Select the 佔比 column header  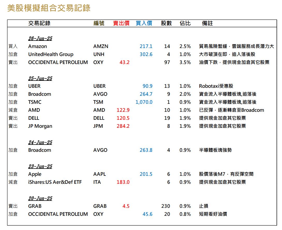(x=185, y=23)
